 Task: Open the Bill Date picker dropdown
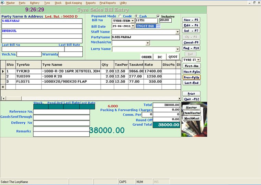pos(133,26)
